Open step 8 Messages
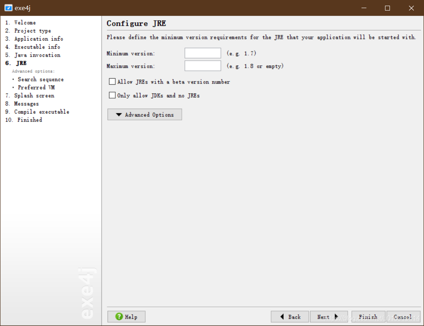Screen dimensions: 424x326 click(x=22, y=104)
